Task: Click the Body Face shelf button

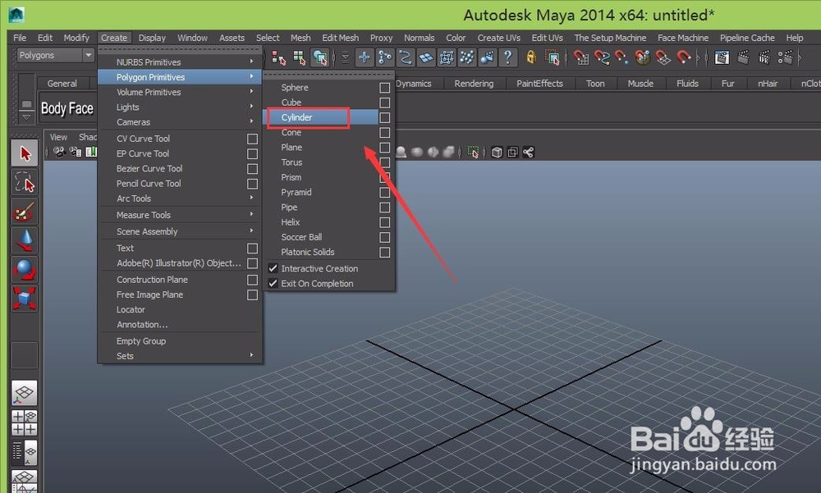Action: pos(67,108)
